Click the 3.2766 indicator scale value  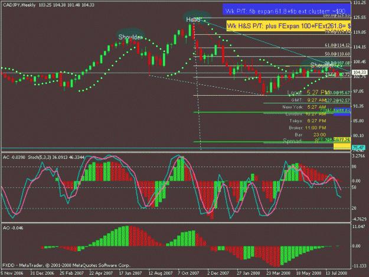(x=358, y=156)
